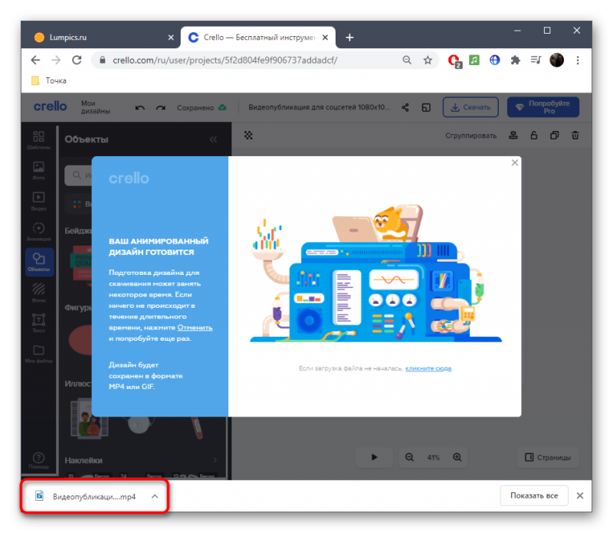Screen dimensions: 613x533
Task: Open the media control playlist icon
Action: click(x=536, y=60)
